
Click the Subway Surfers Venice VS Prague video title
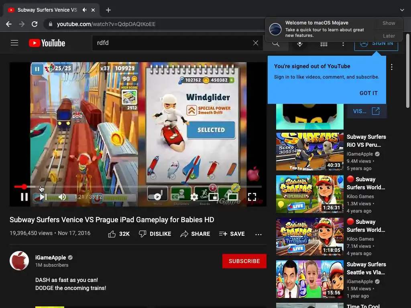[x=112, y=220]
